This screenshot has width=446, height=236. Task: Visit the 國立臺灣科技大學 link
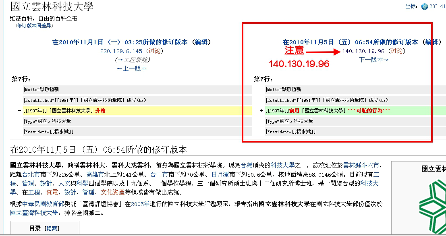pyautogui.click(x=34, y=213)
